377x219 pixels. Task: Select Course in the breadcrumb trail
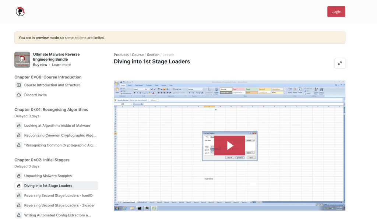(x=138, y=55)
